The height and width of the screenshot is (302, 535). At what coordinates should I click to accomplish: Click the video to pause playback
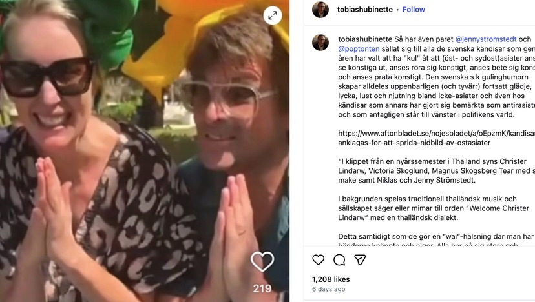[145, 151]
